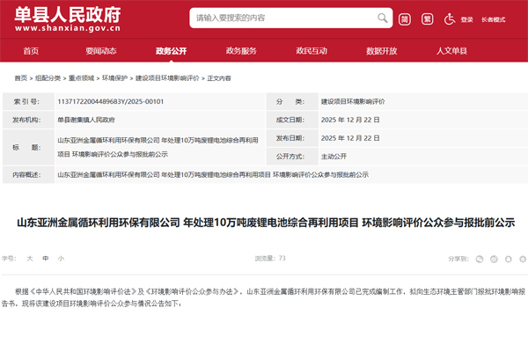Open accessibility mode wheelchair icon
The height and width of the screenshot is (352, 528).
(x=450, y=18)
